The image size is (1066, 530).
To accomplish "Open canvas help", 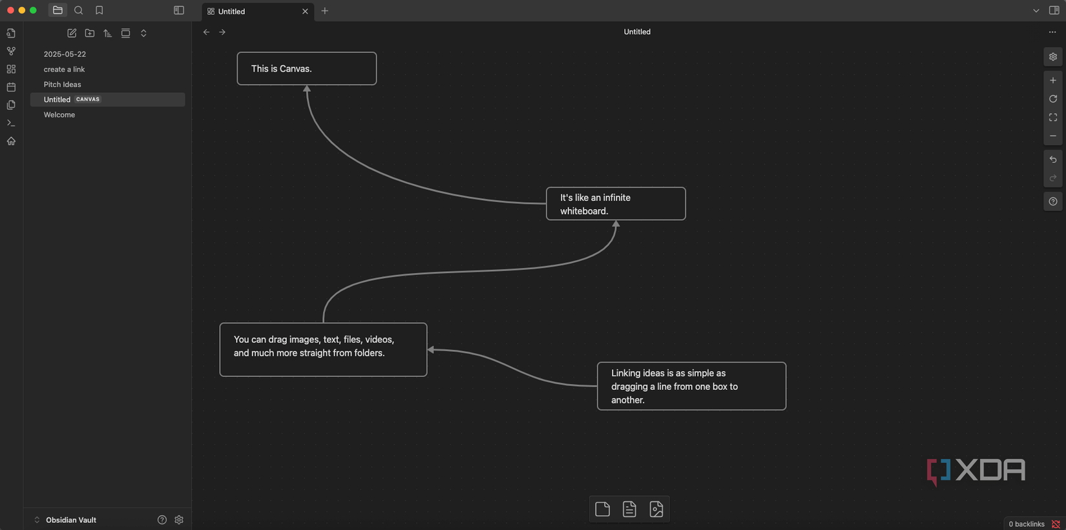I will (x=1053, y=202).
